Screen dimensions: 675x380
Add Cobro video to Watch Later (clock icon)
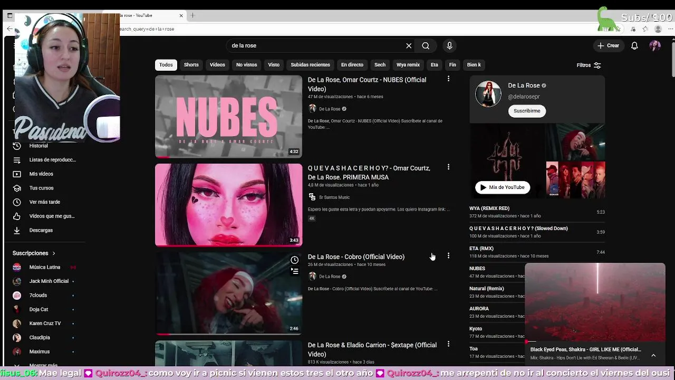(295, 260)
